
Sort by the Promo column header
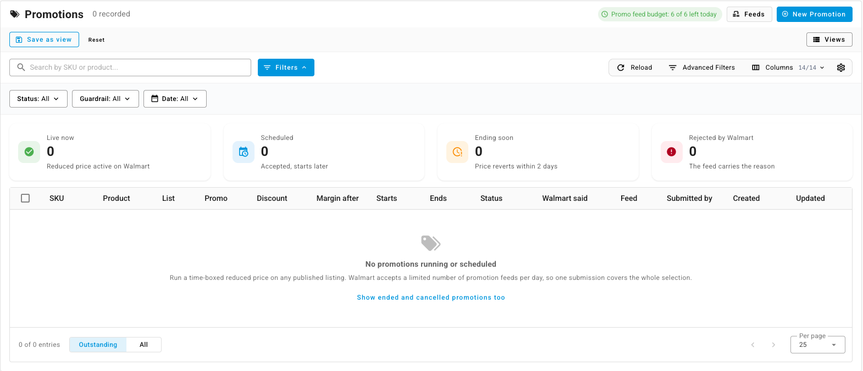pyautogui.click(x=216, y=198)
